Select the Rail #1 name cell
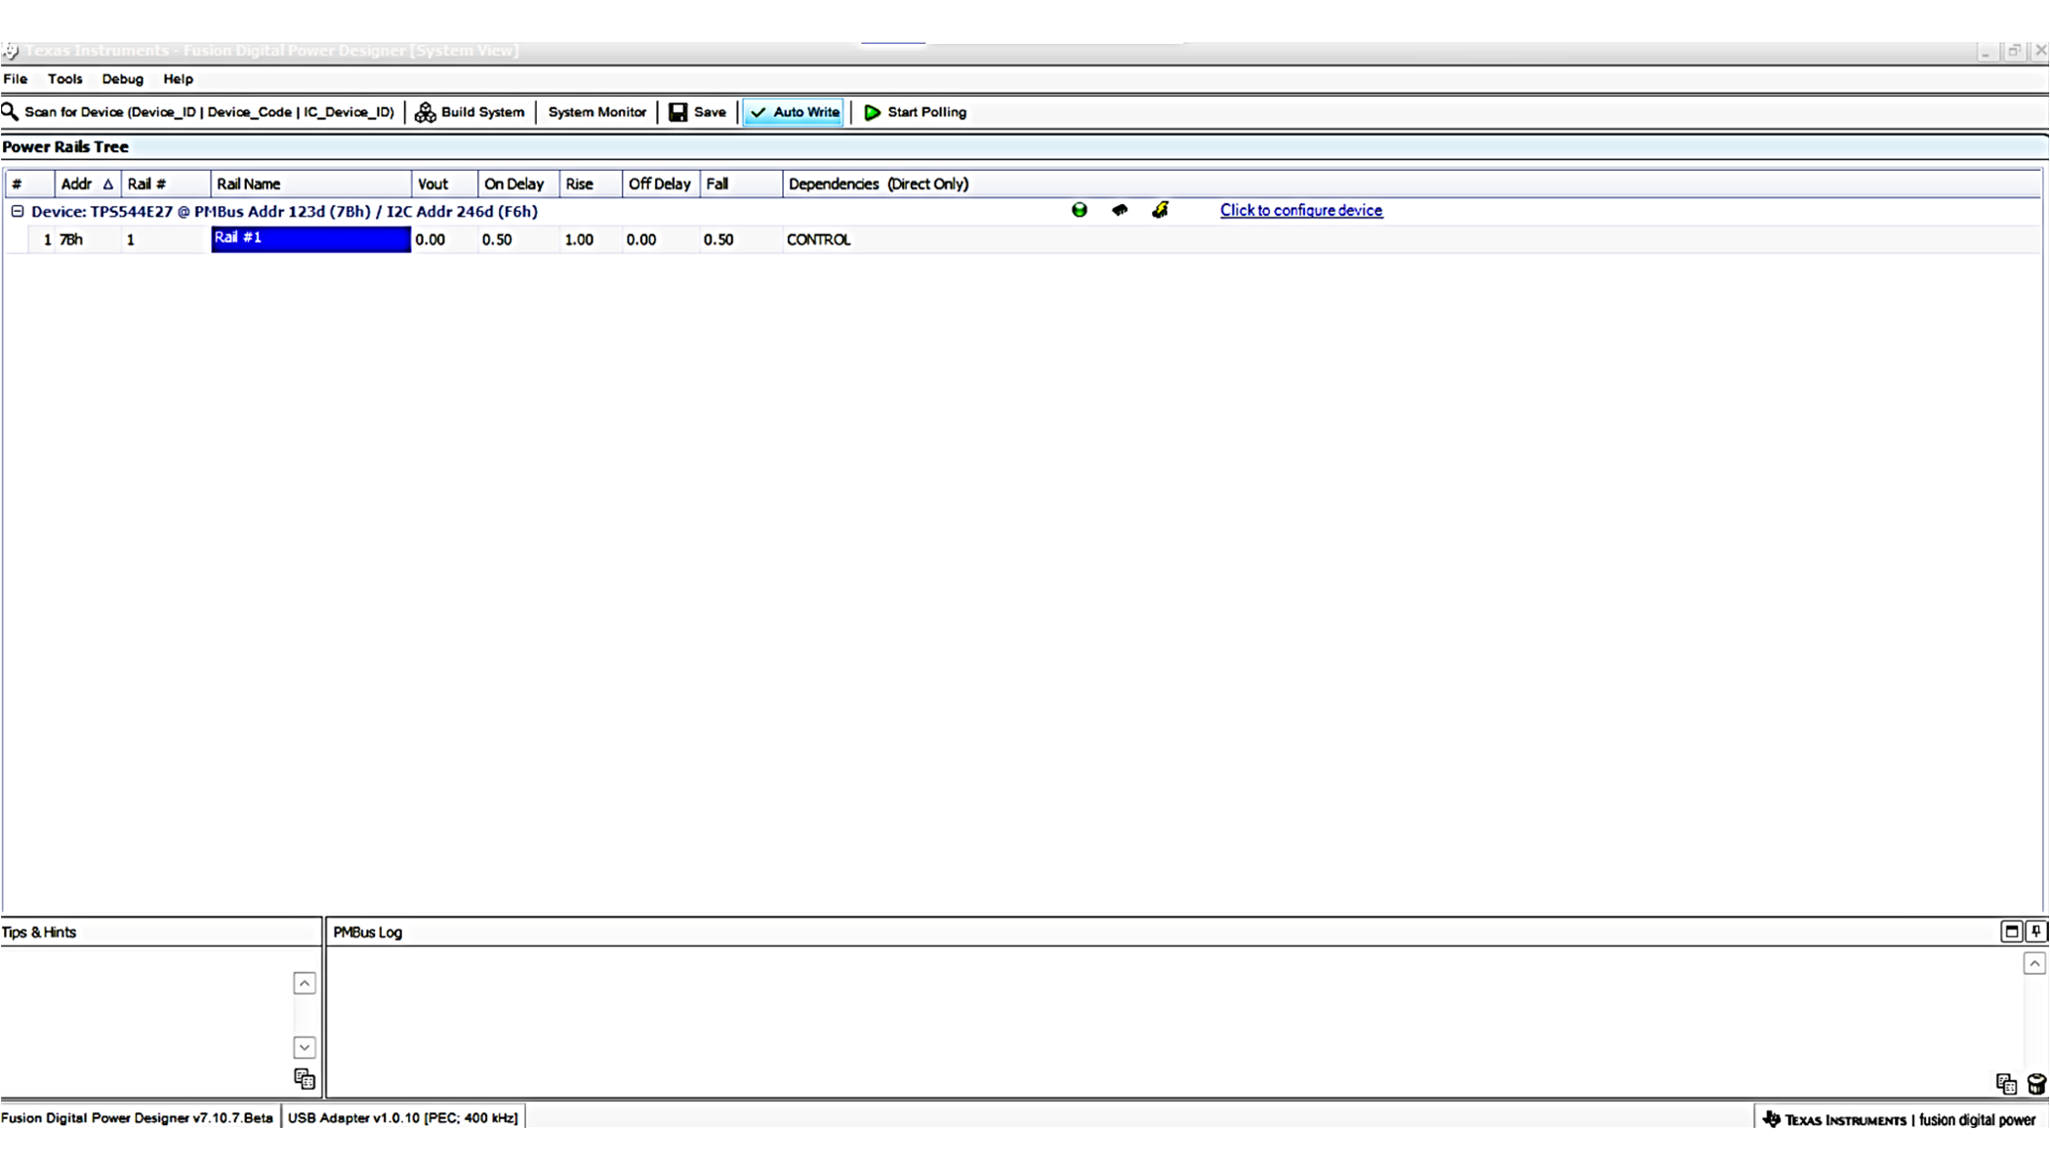 pos(310,239)
